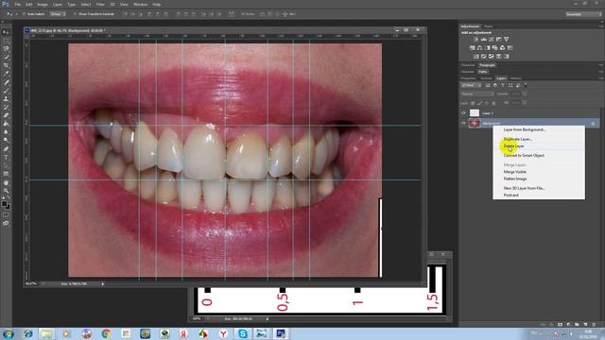Add an Invert adjustment

coord(476,57)
